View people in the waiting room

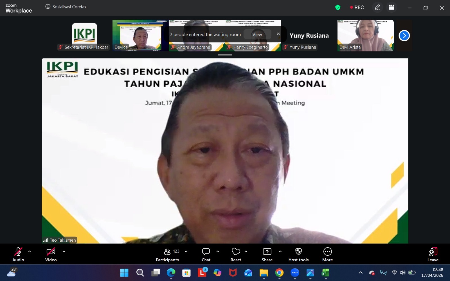(x=257, y=34)
